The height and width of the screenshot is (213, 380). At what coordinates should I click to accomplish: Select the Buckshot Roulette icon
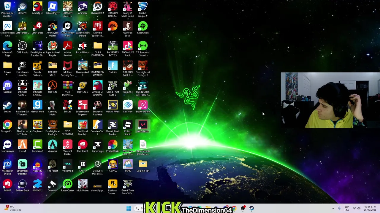click(98, 108)
